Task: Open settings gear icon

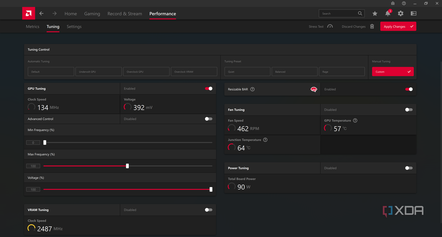Action: pyautogui.click(x=400, y=14)
